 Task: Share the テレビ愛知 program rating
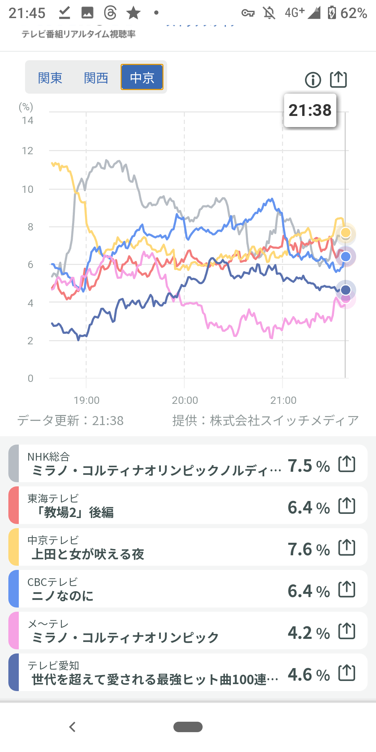[x=347, y=673]
